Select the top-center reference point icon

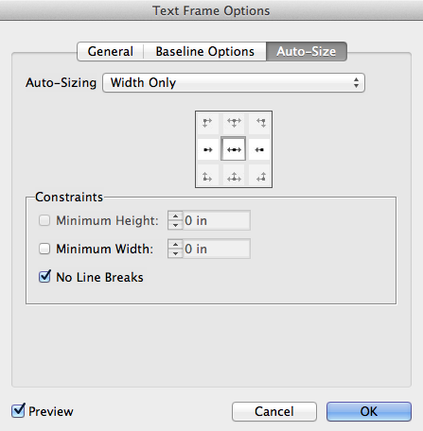pos(234,122)
